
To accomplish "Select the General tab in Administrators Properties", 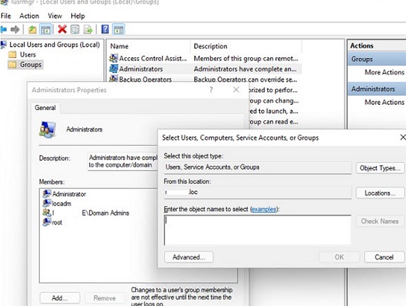I will pos(45,108).
